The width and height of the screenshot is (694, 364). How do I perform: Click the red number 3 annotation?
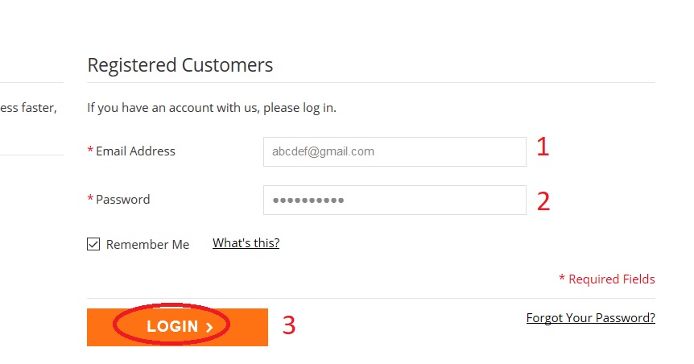click(288, 325)
